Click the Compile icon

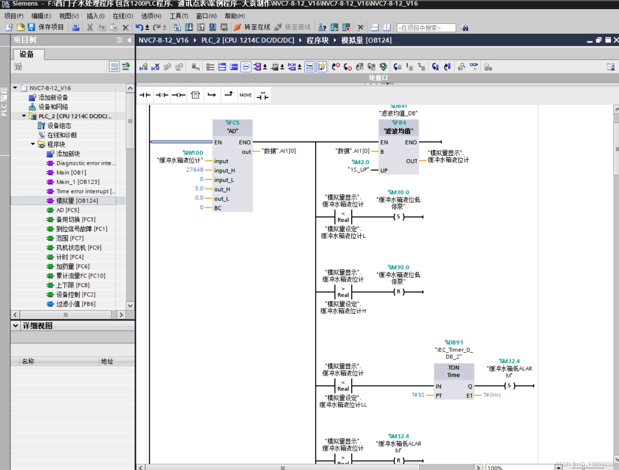click(x=177, y=27)
